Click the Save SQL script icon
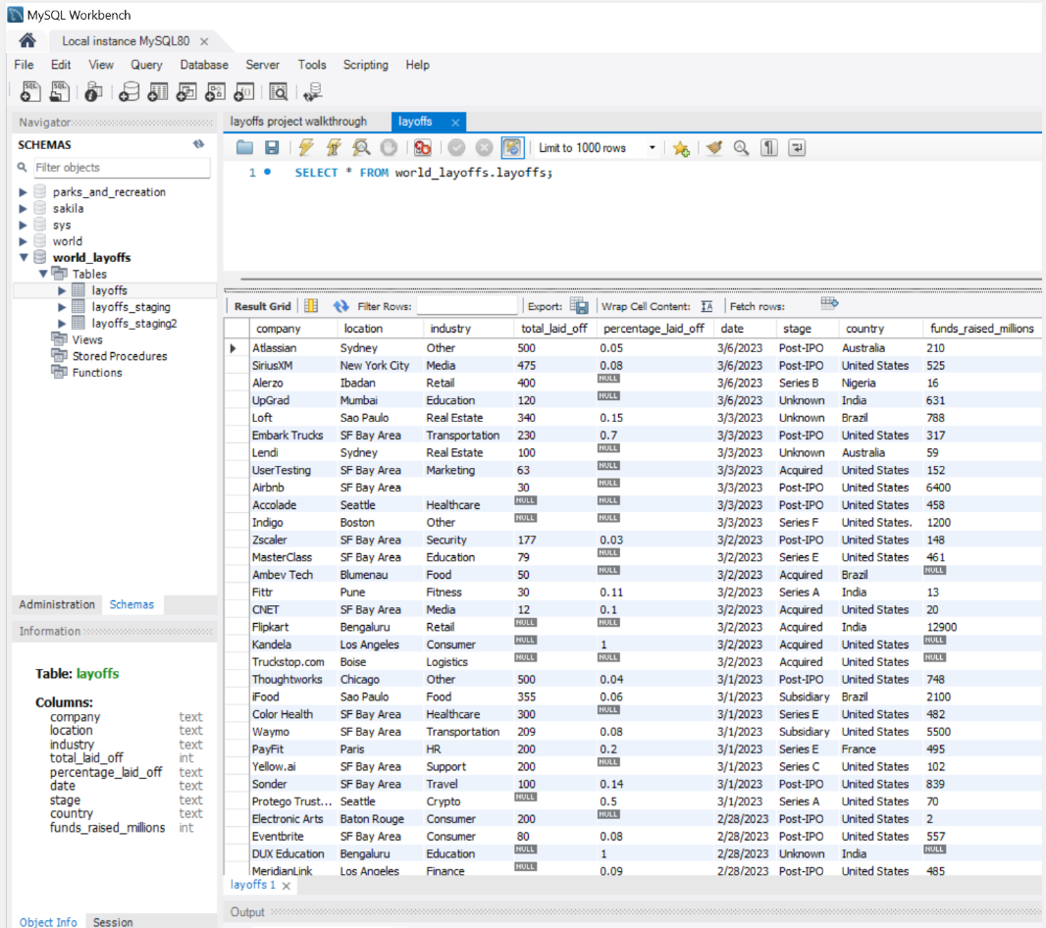Screen dimensions: 1046x928 click(271, 147)
